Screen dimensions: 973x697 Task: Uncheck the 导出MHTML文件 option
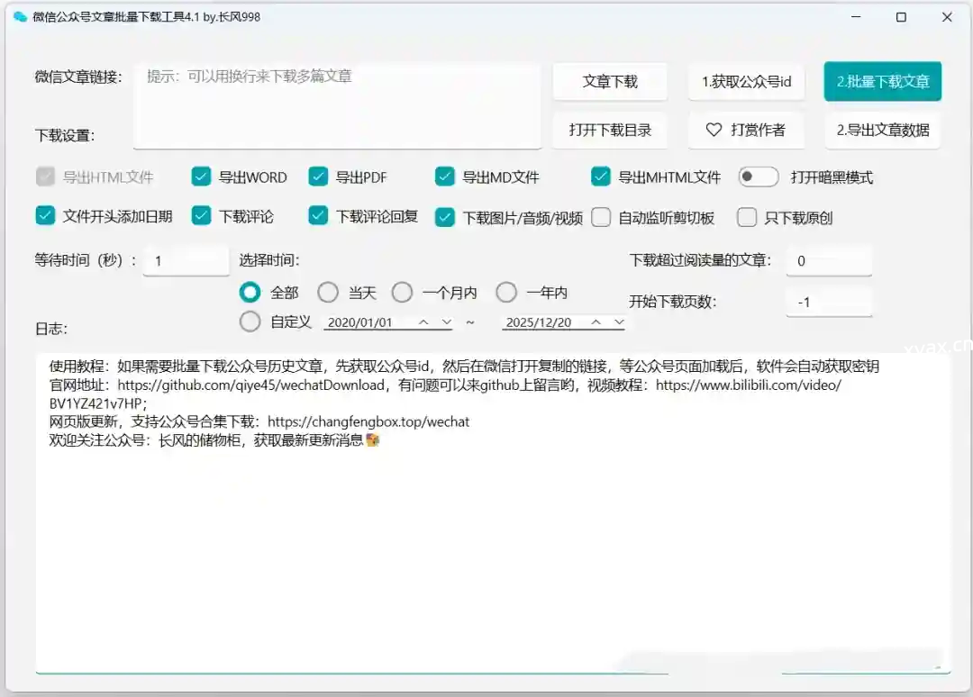(x=601, y=177)
